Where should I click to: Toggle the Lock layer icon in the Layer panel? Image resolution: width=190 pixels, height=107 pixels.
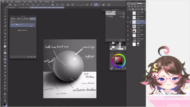[x=135, y=6]
